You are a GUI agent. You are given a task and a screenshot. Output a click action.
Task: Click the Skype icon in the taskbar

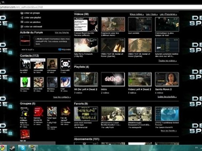click(x=23, y=148)
